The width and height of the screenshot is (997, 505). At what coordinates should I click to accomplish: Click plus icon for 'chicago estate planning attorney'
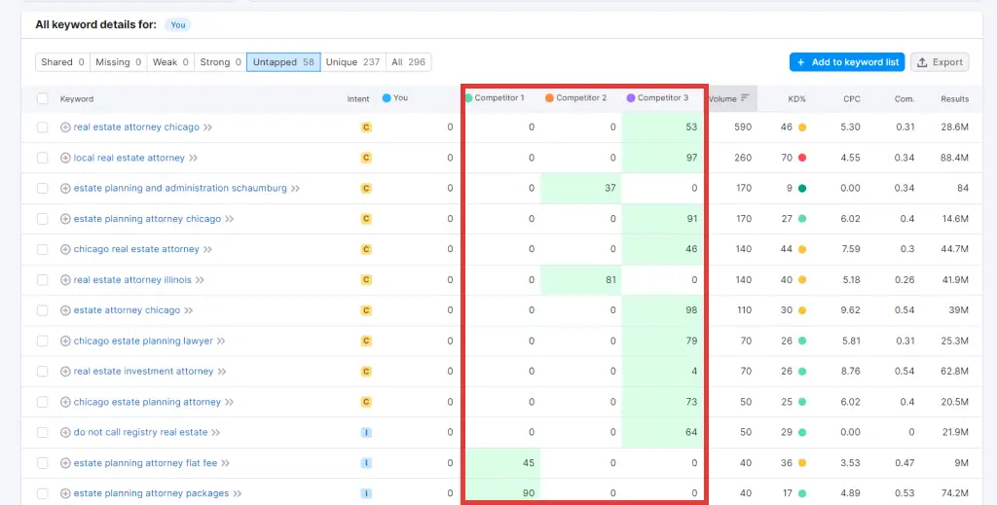(65, 402)
